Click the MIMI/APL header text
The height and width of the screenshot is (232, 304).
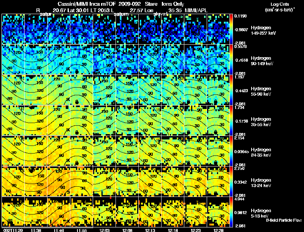pos(196,10)
